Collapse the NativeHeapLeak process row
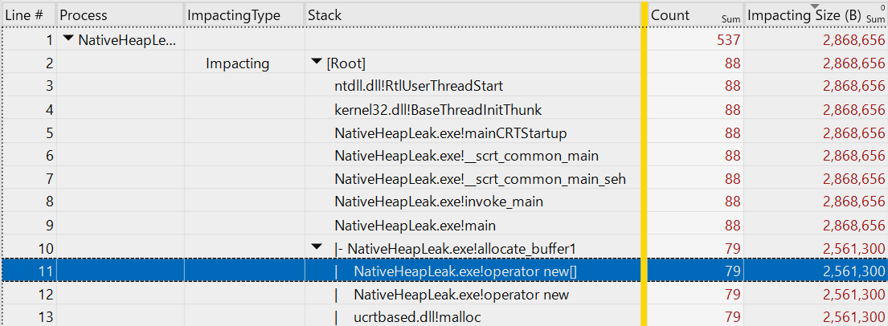Viewport: 888px width, 326px height. (x=70, y=39)
